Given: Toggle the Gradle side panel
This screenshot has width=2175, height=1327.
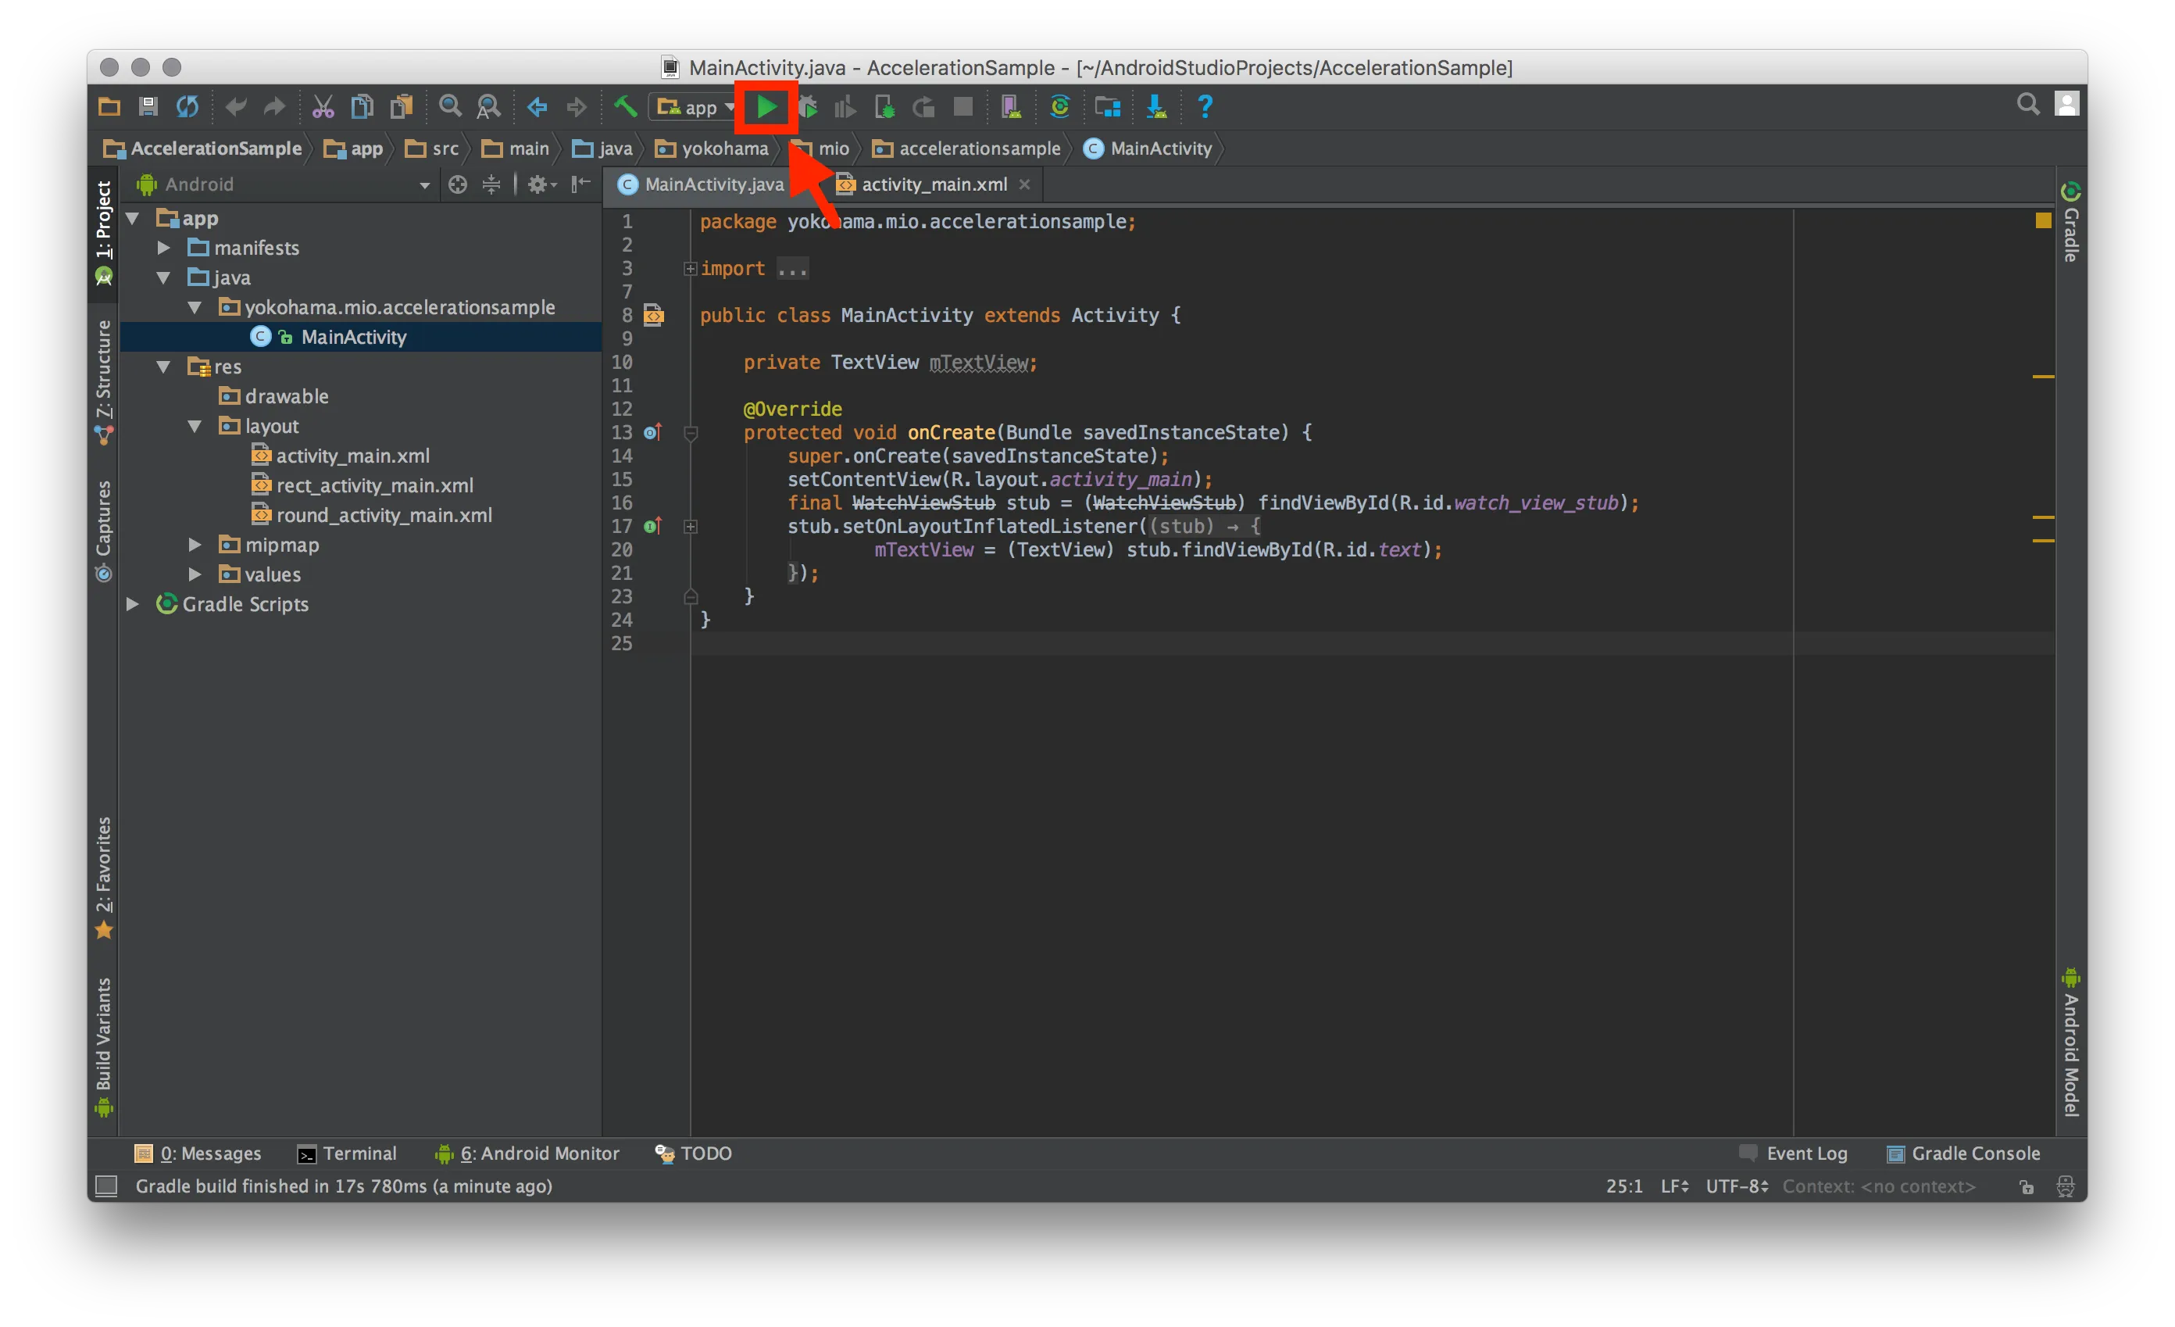Looking at the screenshot, I should coord(2071,225).
